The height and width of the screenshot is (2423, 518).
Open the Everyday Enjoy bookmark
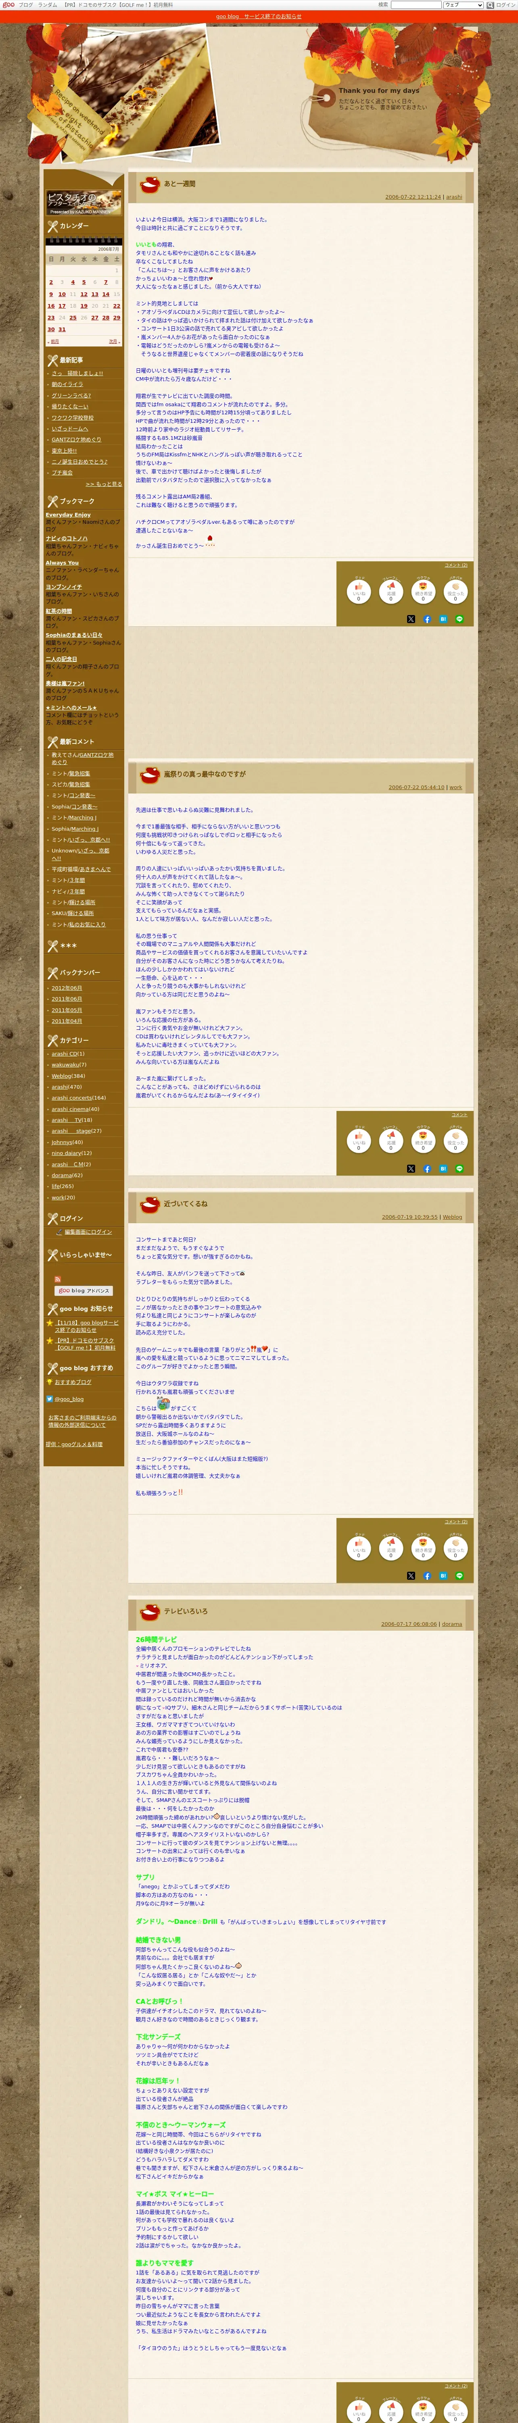68,514
